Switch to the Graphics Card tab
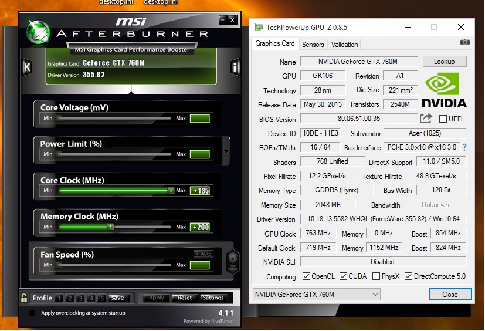This screenshot has width=485, height=331. click(x=274, y=43)
